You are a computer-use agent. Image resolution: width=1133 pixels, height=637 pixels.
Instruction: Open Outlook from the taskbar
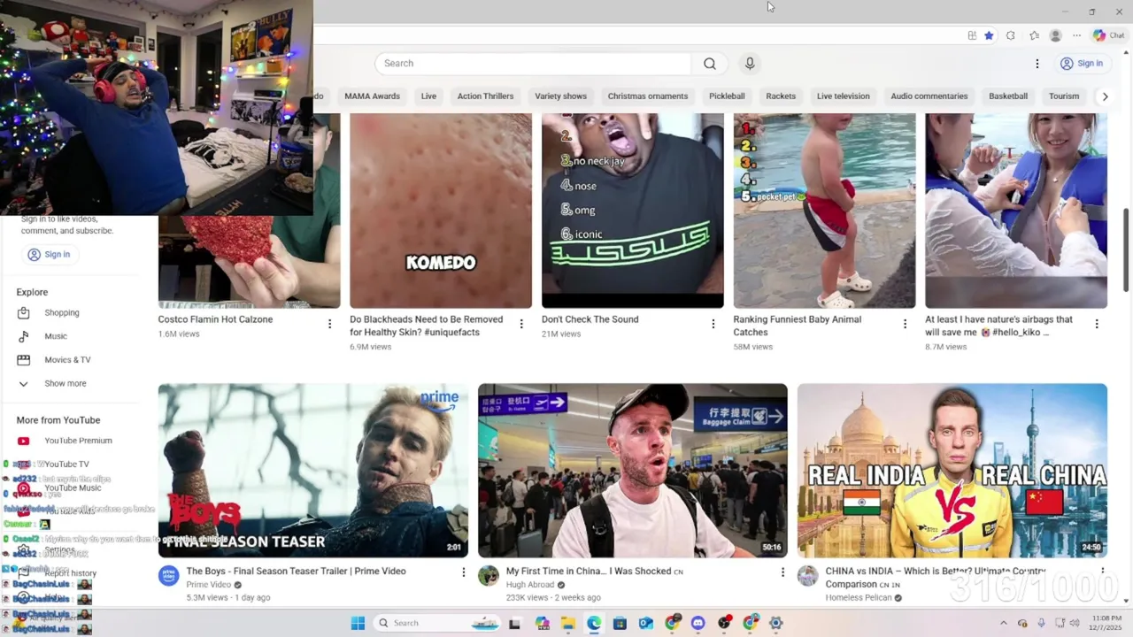coord(646,623)
